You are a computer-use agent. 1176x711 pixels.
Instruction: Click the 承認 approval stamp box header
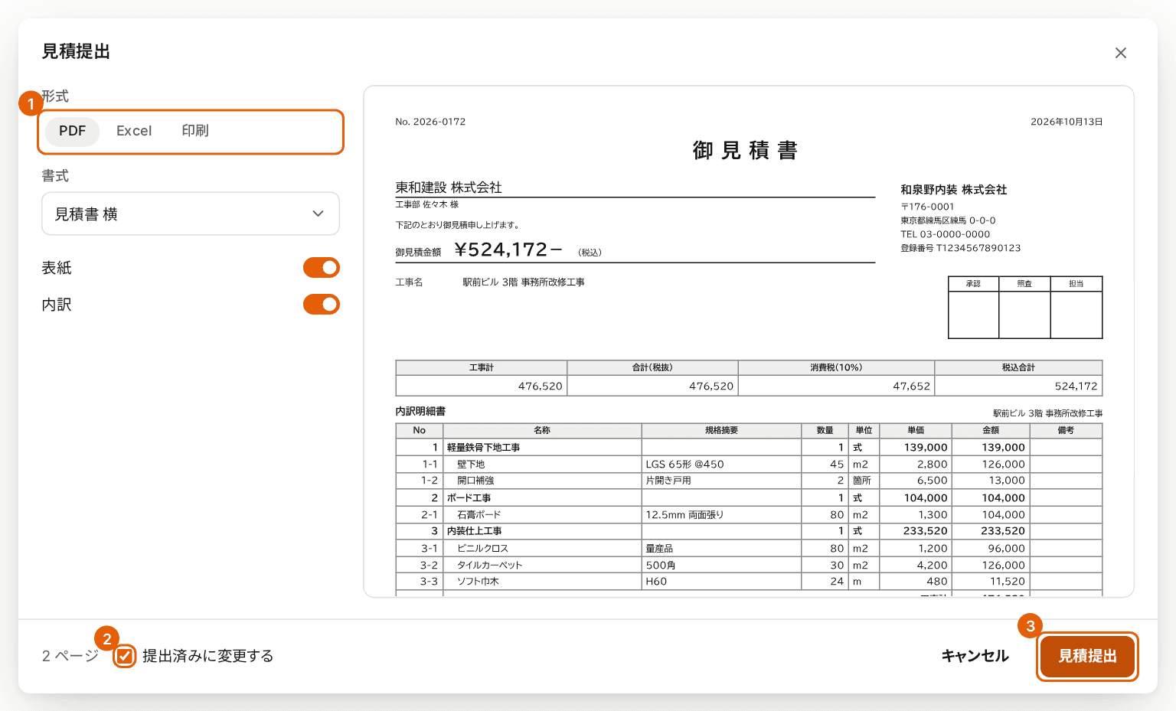973,284
